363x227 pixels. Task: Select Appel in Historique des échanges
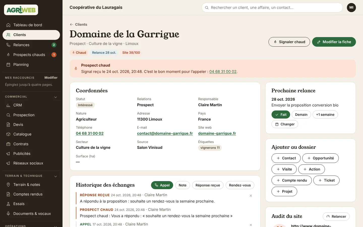(162, 185)
